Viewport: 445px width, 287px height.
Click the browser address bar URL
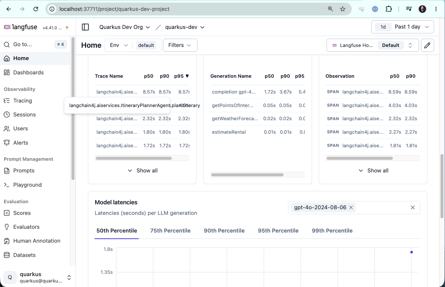114,9
